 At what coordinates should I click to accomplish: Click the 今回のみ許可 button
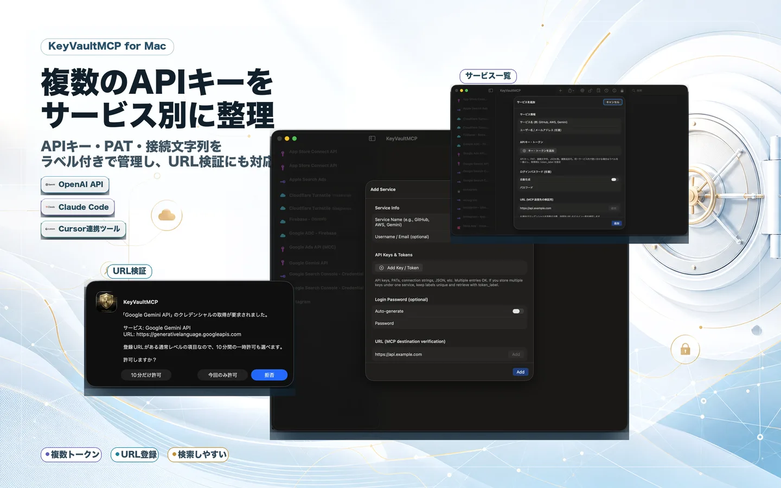point(222,375)
